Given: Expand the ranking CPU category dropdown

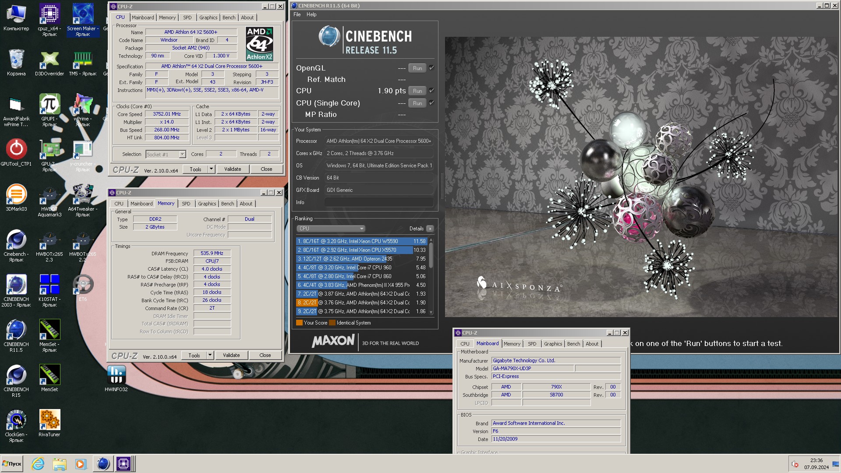Looking at the screenshot, I should point(331,229).
